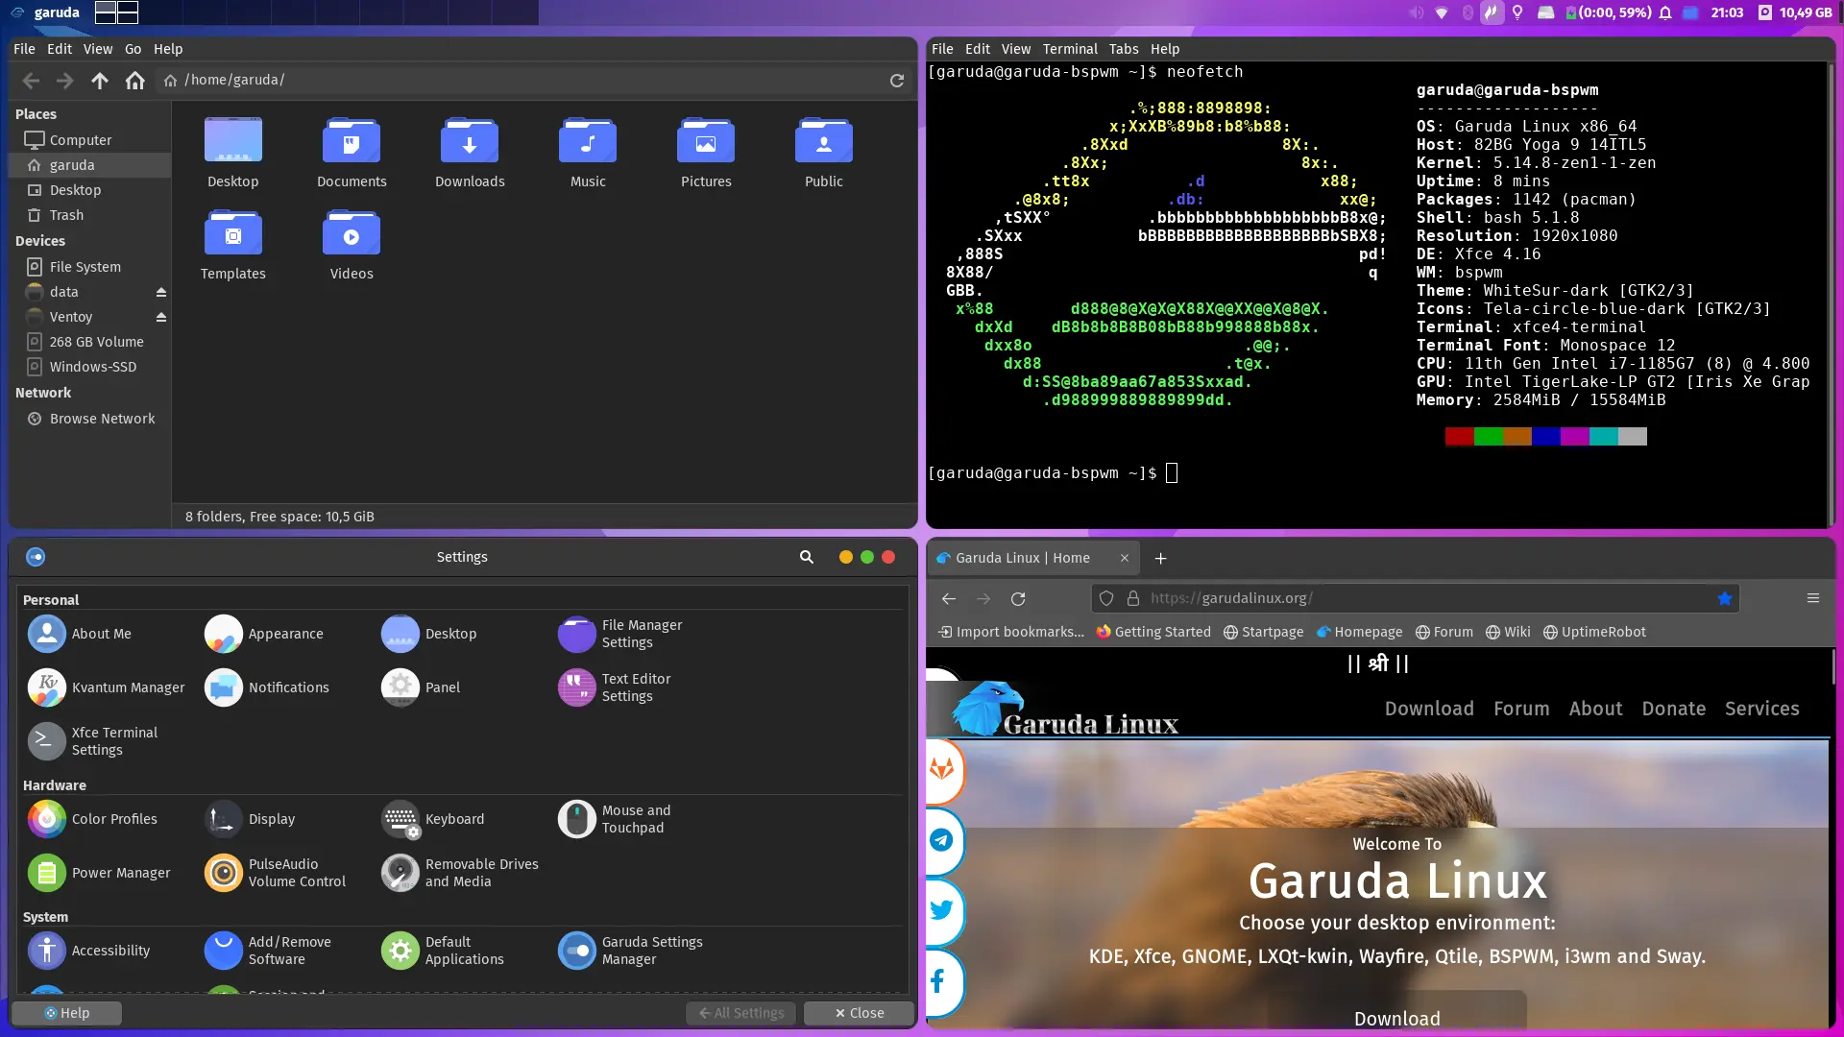Click the Close button in the Settings window

[860, 1013]
